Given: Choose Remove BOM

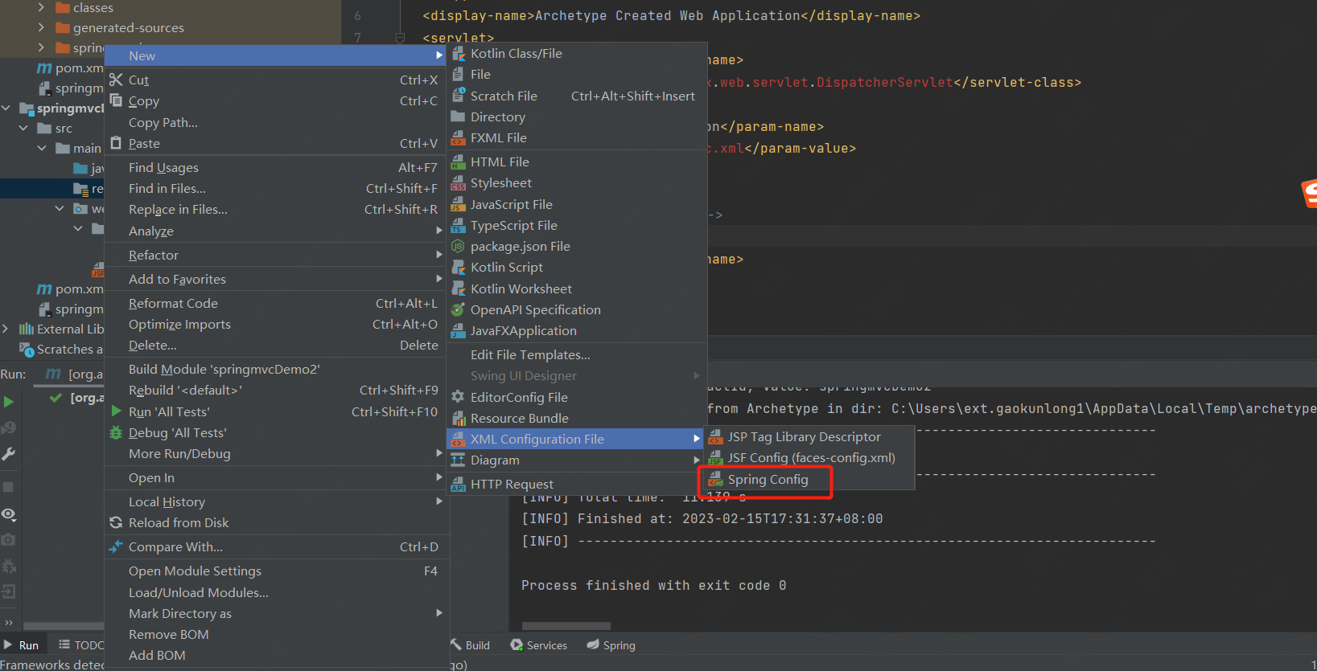Looking at the screenshot, I should click(276, 634).
